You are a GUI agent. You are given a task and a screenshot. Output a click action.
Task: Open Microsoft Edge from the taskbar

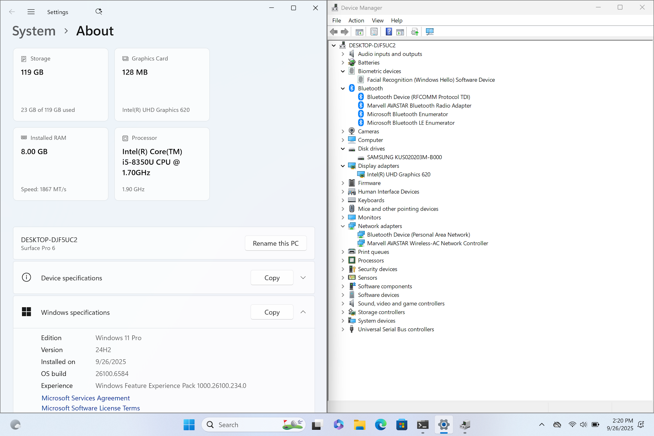tap(381, 425)
